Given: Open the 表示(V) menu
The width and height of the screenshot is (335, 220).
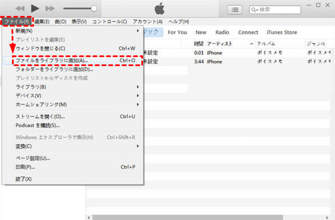Looking at the screenshot, I should point(79,22).
